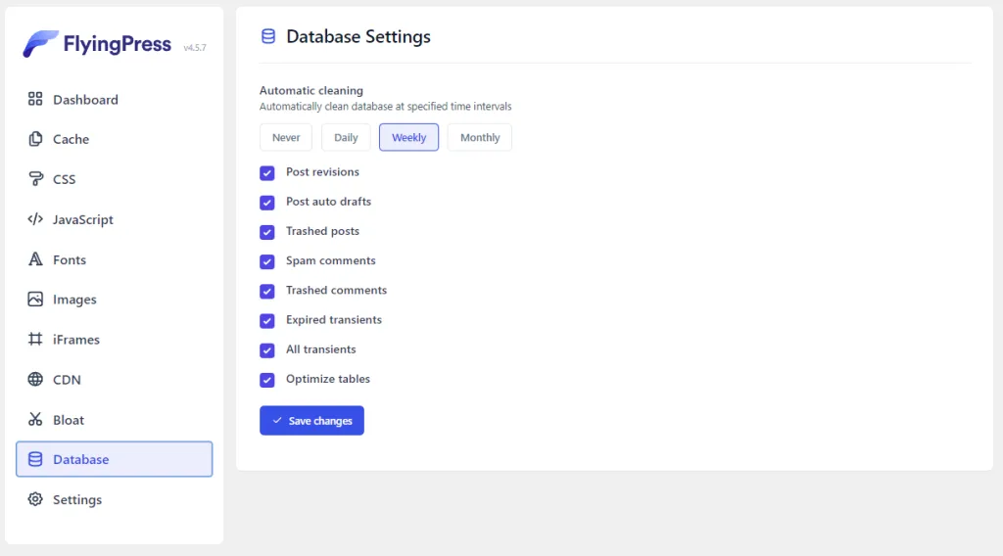The height and width of the screenshot is (556, 1003).
Task: Click the FlyingPress logo
Action: pyautogui.click(x=98, y=44)
